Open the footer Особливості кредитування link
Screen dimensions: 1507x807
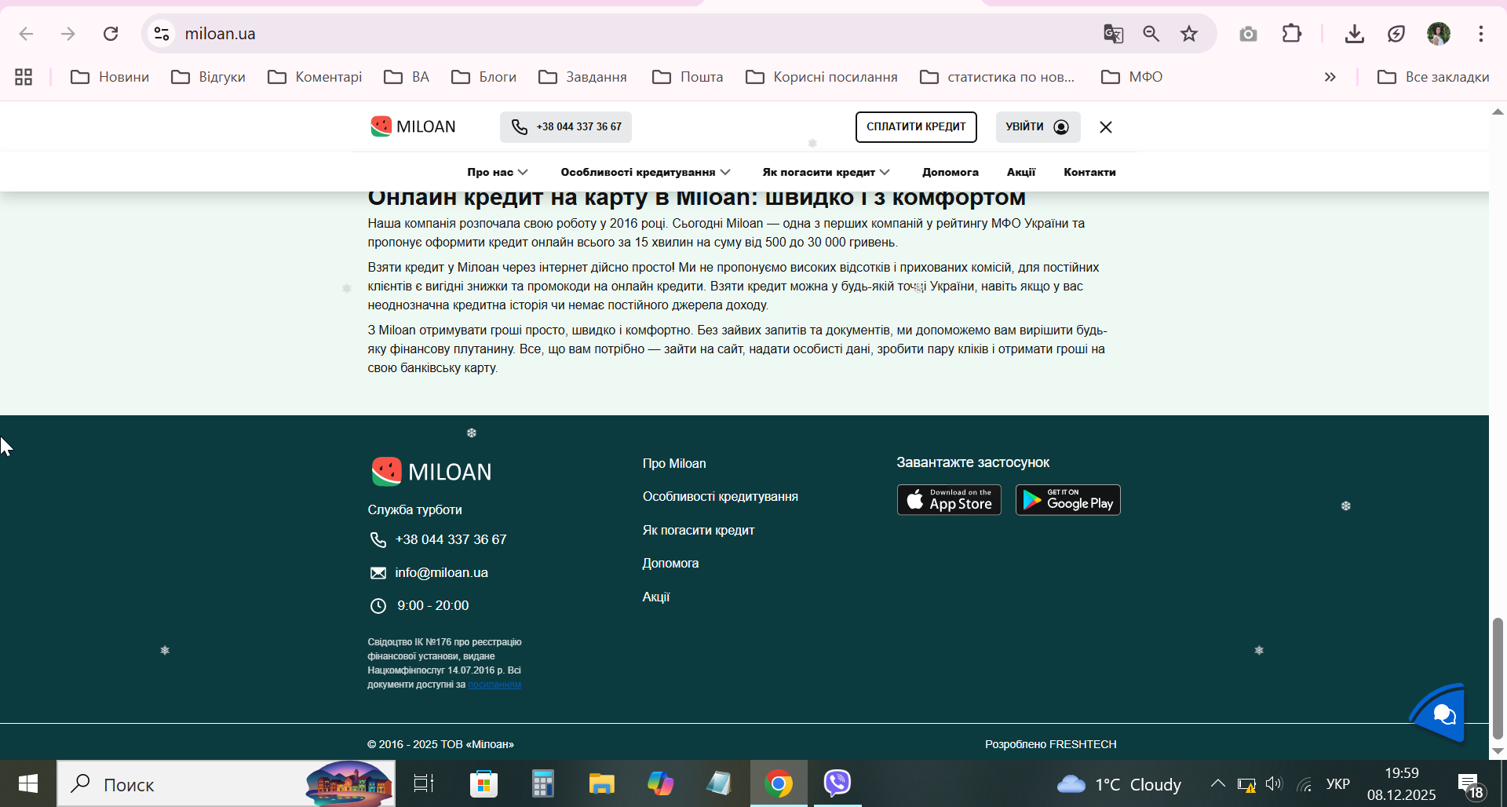(721, 497)
